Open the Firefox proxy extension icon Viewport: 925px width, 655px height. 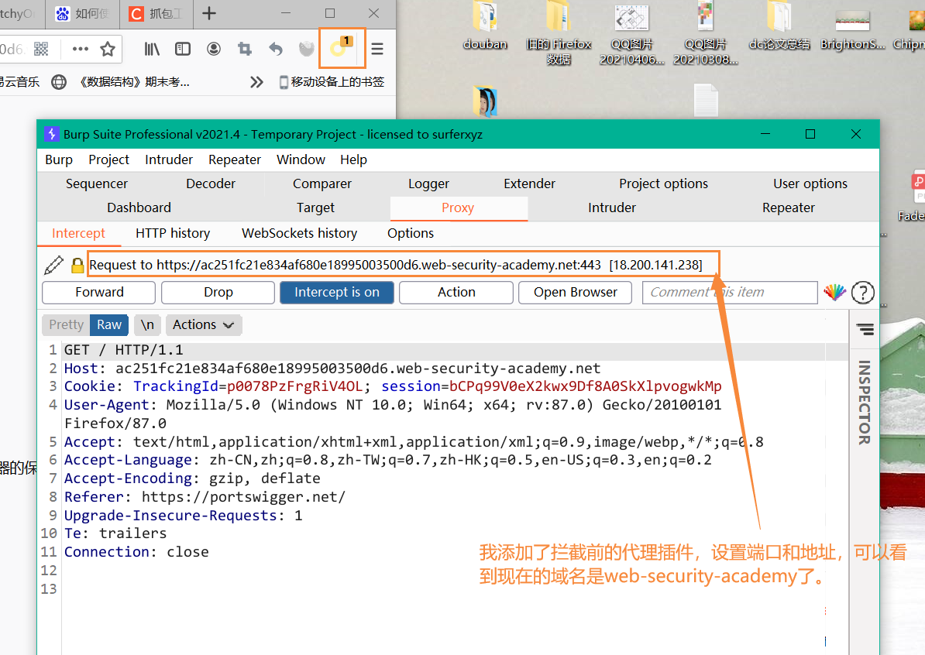tap(341, 48)
